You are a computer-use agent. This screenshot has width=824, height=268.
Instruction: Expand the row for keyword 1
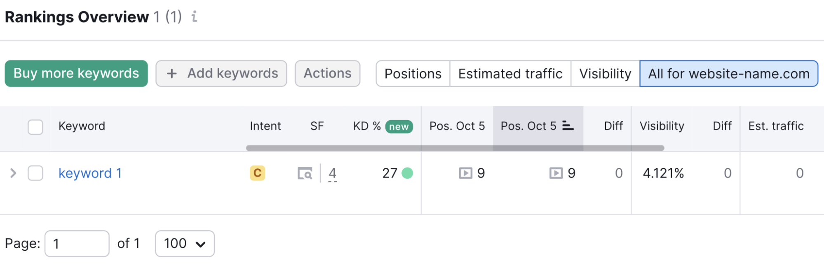pyautogui.click(x=13, y=173)
